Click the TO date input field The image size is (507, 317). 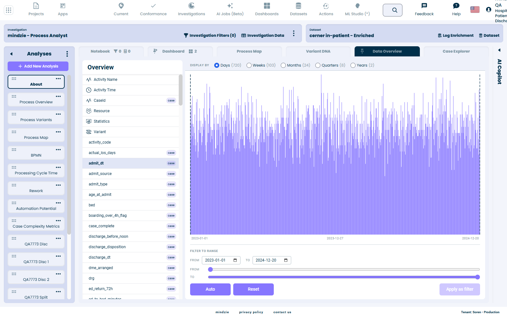point(272,260)
